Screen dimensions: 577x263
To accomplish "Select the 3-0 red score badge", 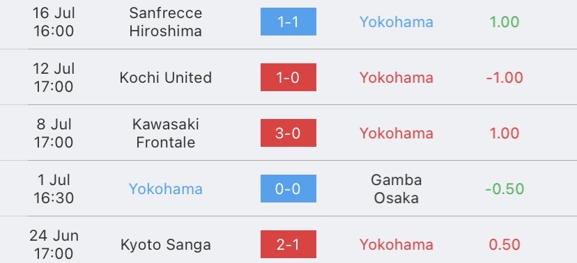I will pyautogui.click(x=288, y=133).
